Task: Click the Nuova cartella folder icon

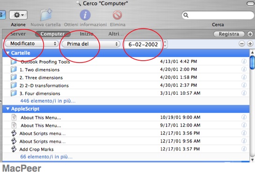Action: click(46, 15)
